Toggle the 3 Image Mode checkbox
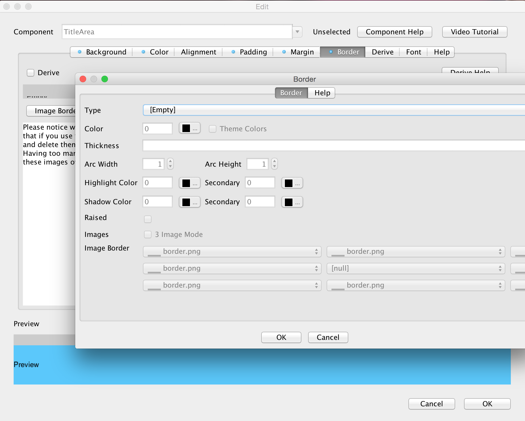 pos(147,234)
